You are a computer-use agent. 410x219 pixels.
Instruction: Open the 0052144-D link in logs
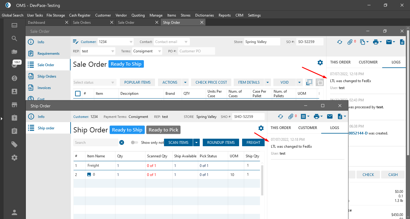(358, 133)
